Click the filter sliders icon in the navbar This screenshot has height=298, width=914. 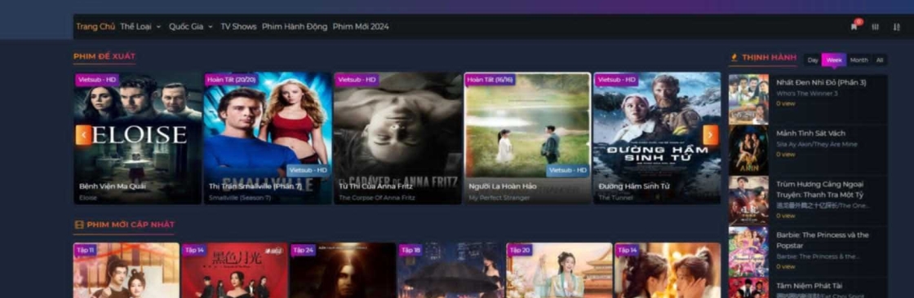[875, 27]
